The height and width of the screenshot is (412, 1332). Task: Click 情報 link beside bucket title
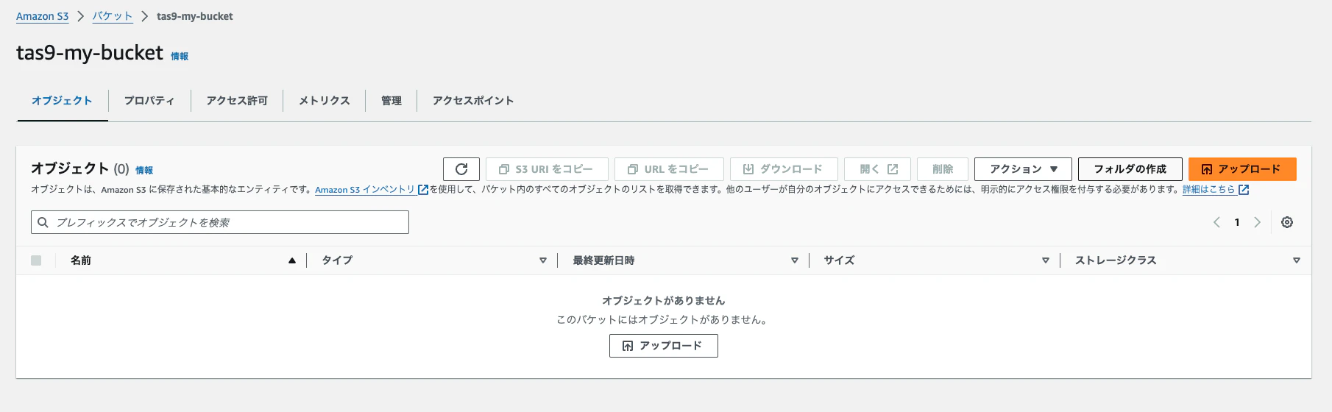click(180, 56)
